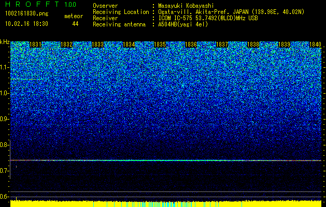Click the 1840 time marker
326x207 pixels.
click(x=316, y=45)
